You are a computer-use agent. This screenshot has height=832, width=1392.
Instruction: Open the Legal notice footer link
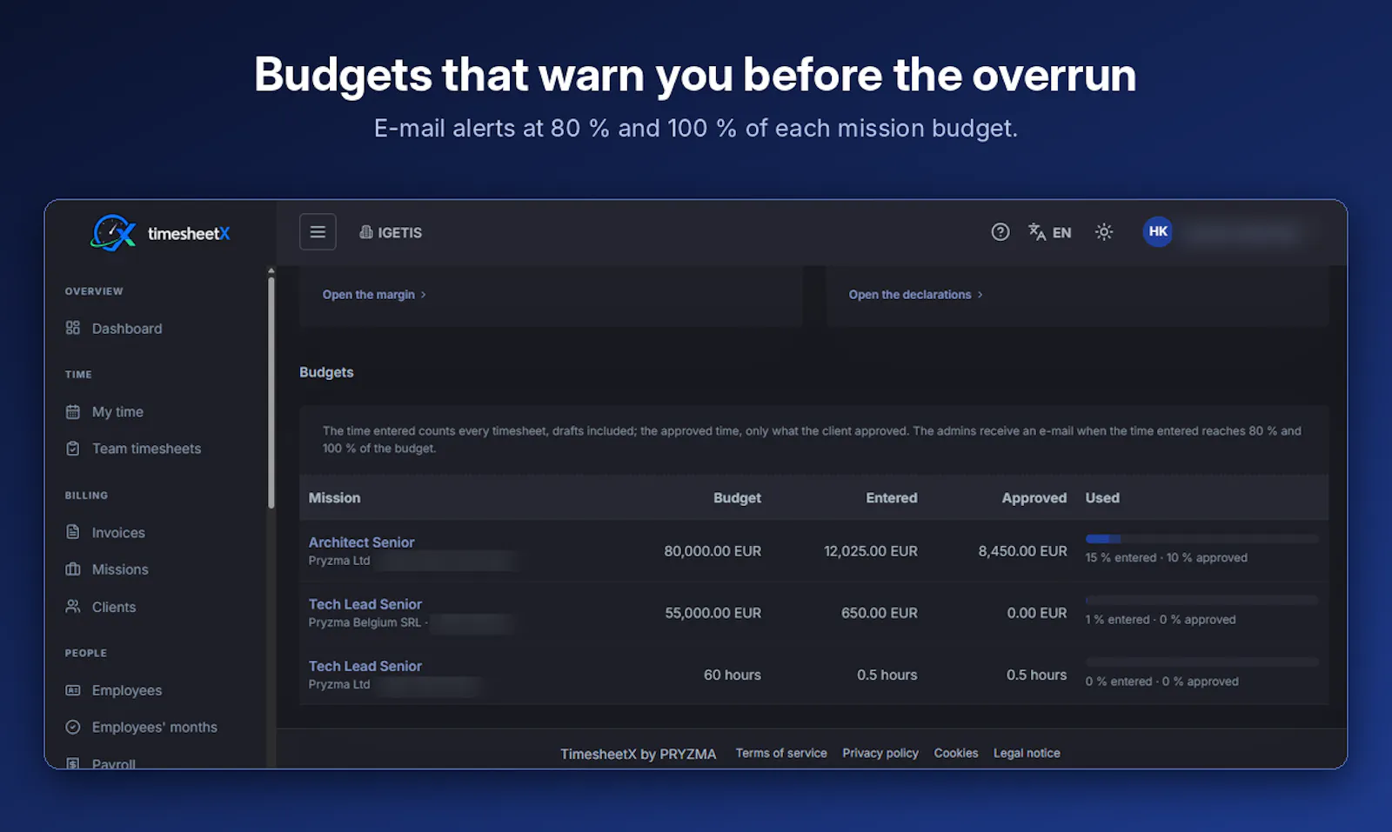point(1027,753)
